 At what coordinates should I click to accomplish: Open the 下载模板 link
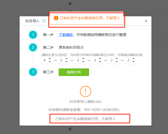pyautogui.click(x=66, y=35)
